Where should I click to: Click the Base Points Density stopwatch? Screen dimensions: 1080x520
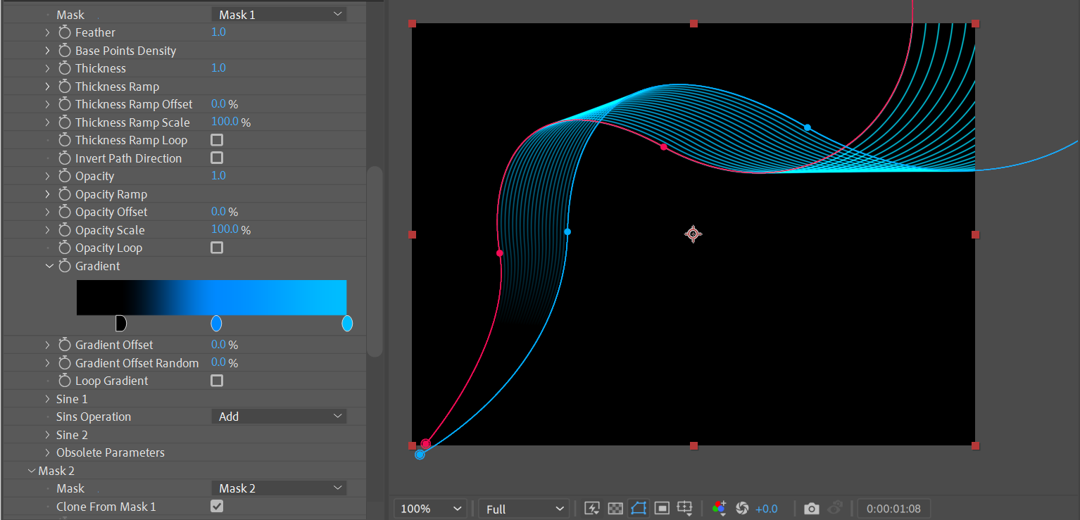[65, 51]
